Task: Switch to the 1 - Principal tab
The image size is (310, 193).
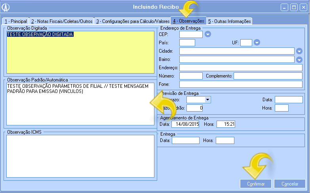Action: [x=16, y=21]
